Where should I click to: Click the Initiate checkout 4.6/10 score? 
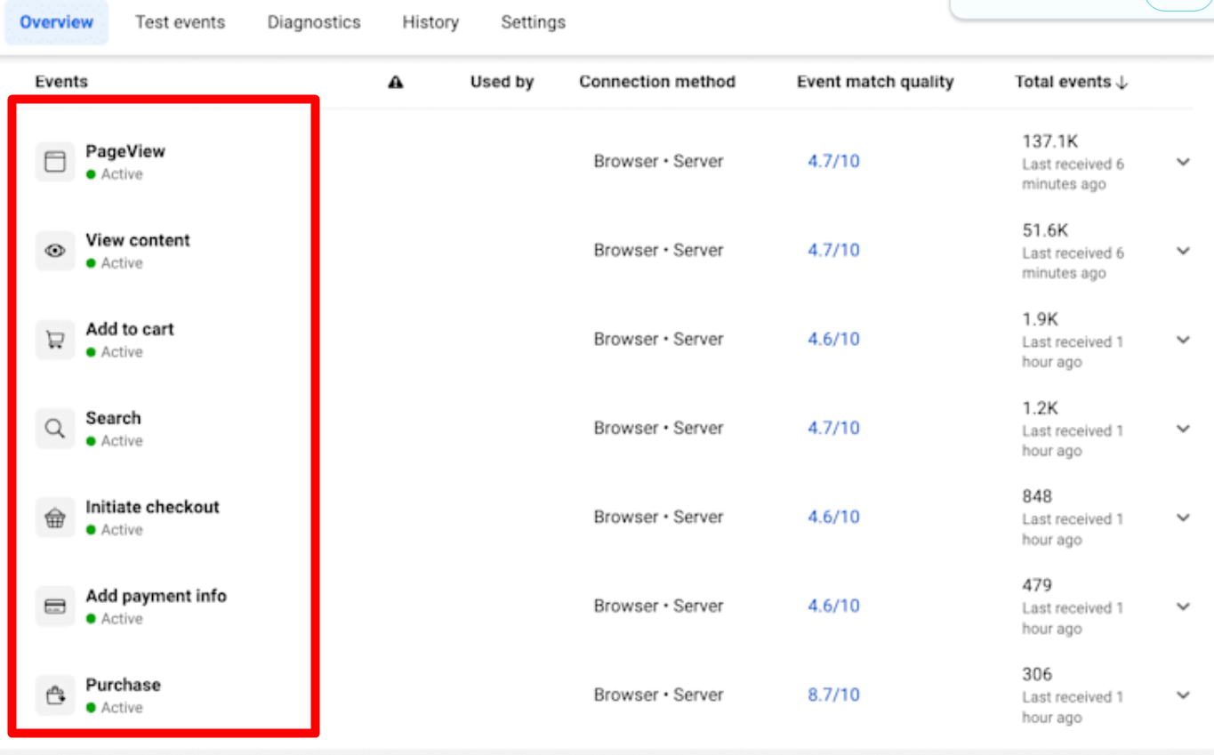(833, 518)
